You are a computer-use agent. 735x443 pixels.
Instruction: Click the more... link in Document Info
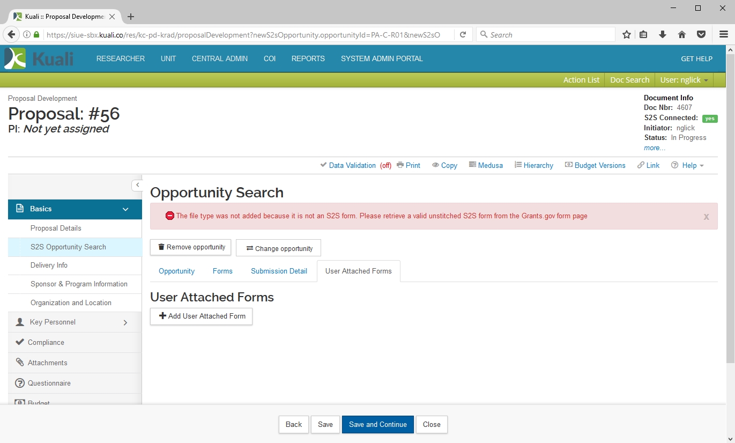[655, 148]
